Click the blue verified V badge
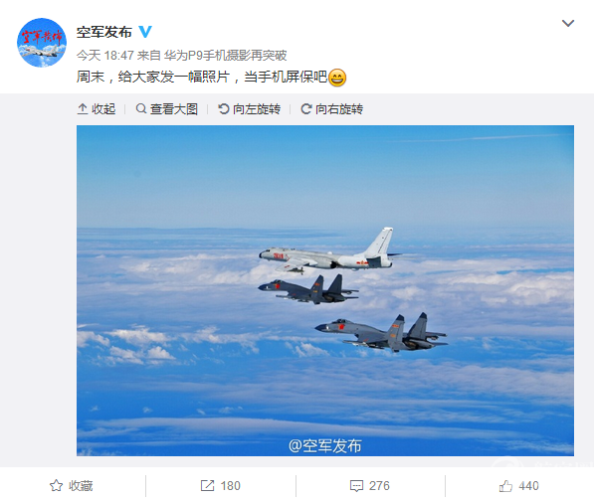 tap(145, 32)
